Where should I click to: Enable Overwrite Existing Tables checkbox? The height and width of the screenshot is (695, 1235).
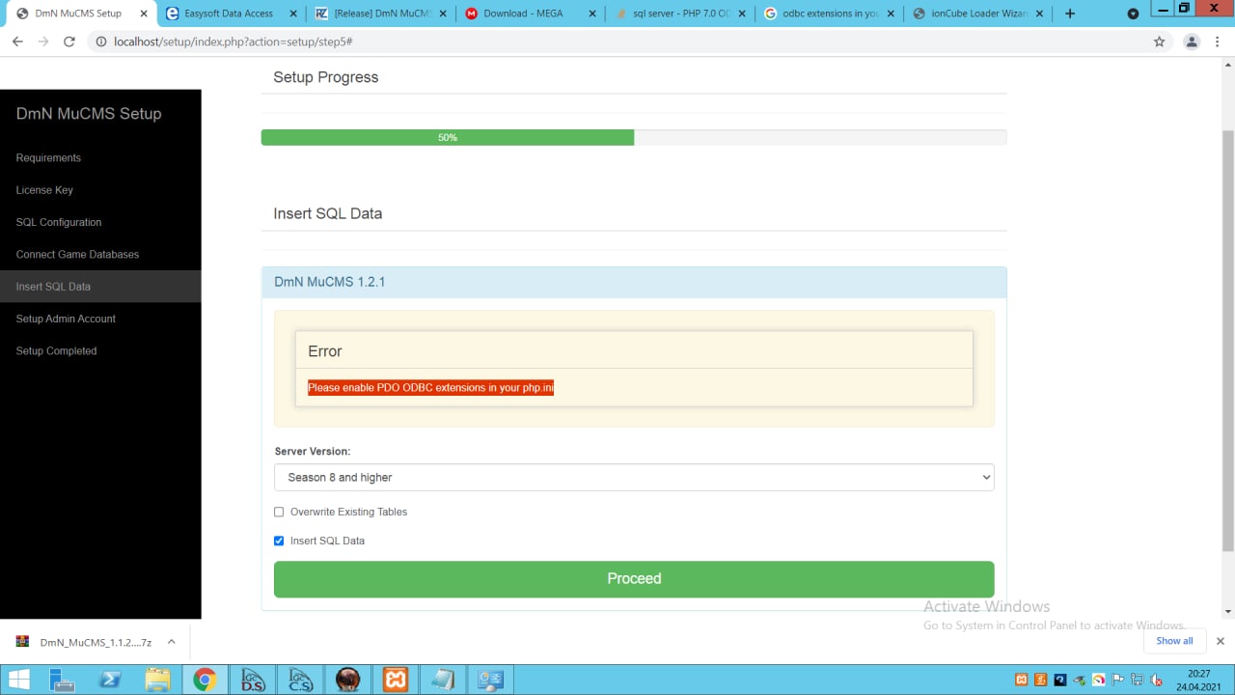pos(279,512)
